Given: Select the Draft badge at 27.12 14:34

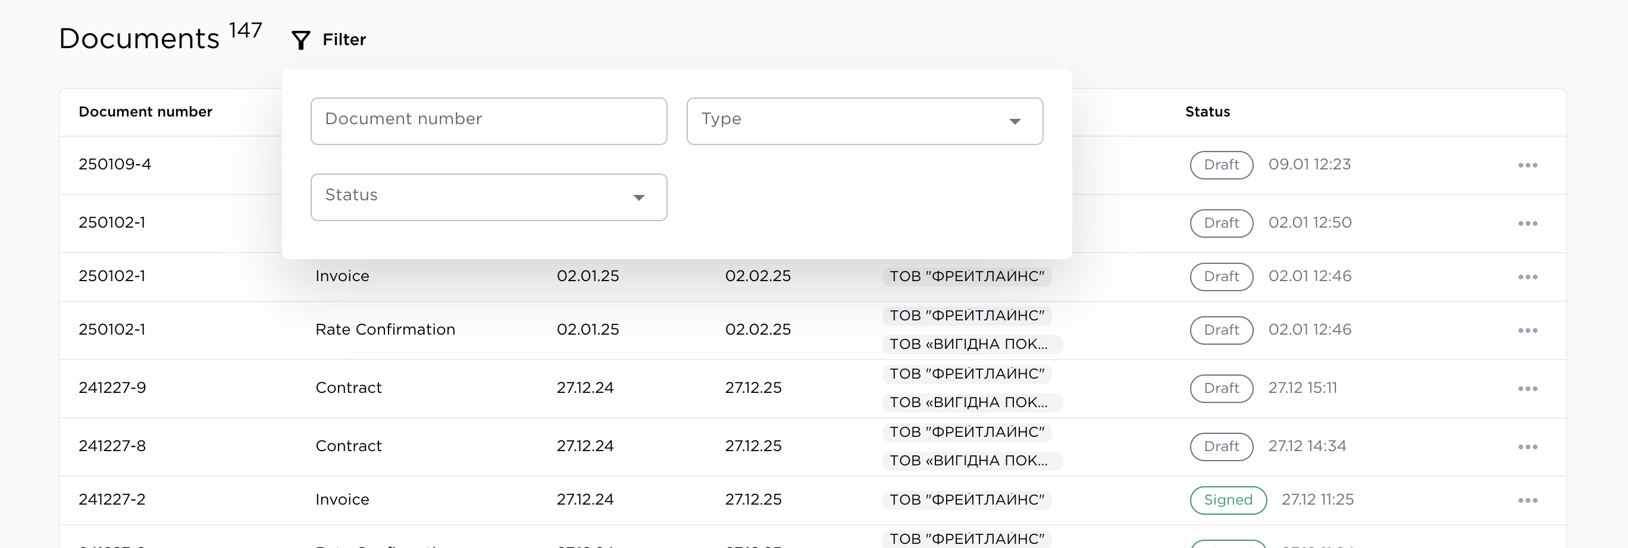Looking at the screenshot, I should (x=1221, y=446).
